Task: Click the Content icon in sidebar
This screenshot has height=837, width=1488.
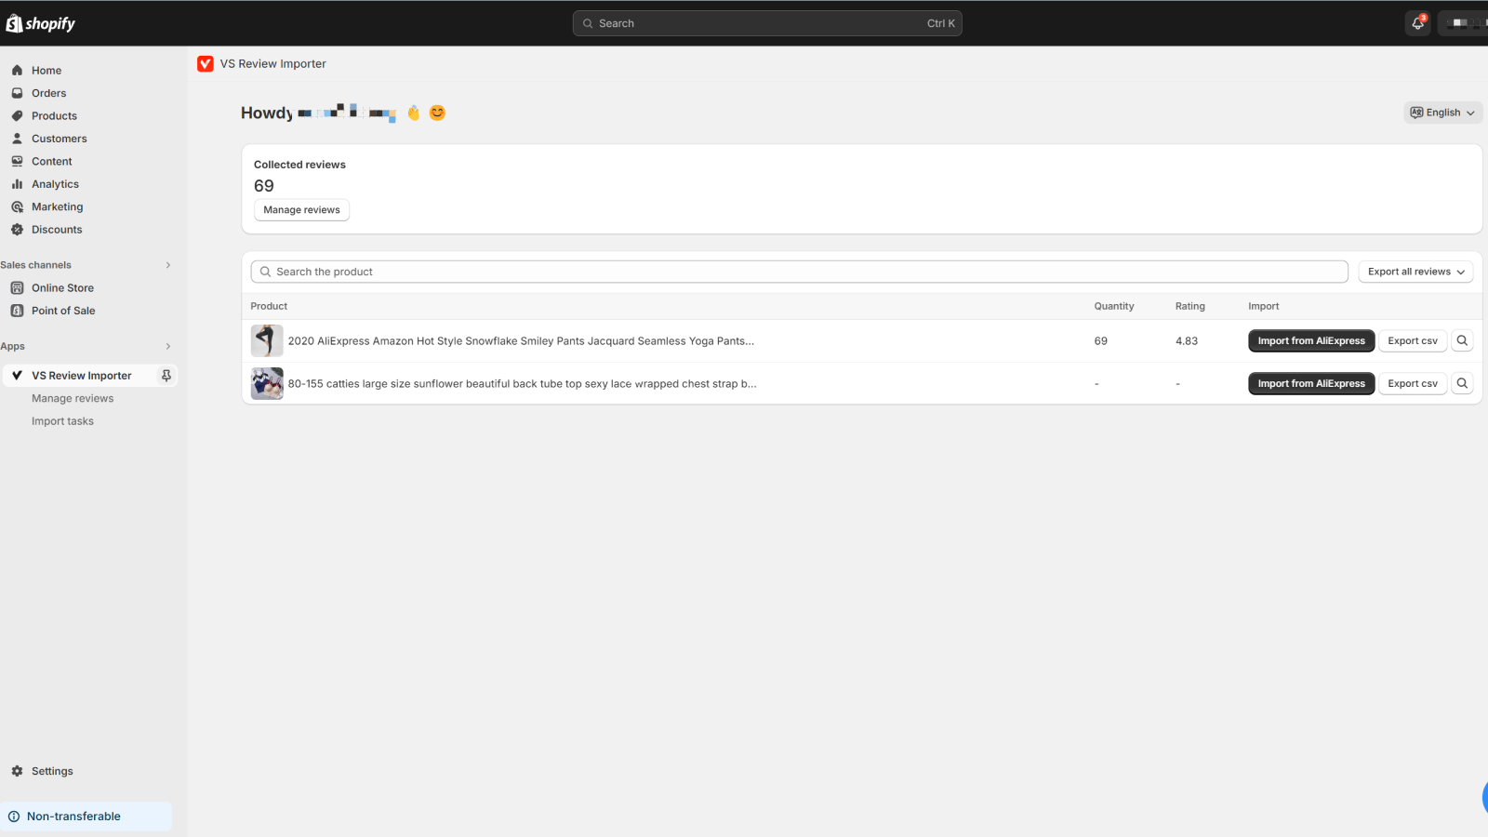Action: [17, 161]
